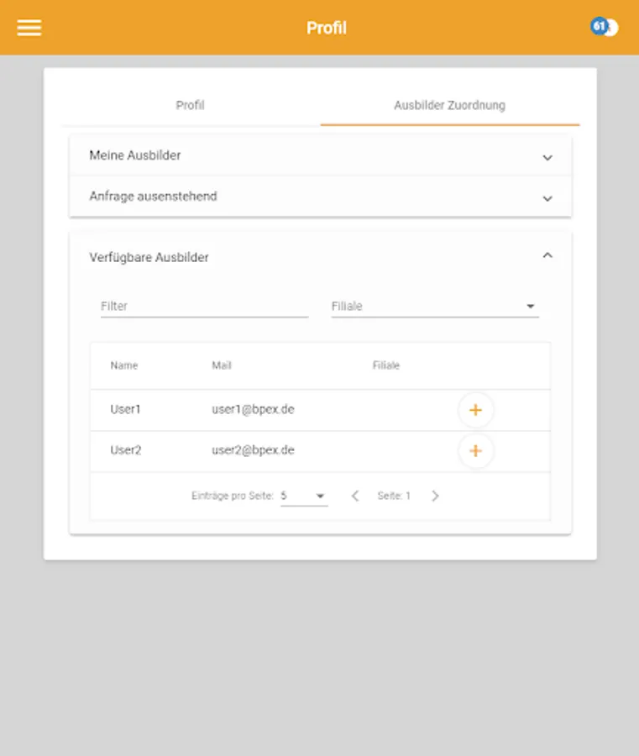Open the hamburger navigation menu
This screenshot has height=756, width=639.
(29, 28)
